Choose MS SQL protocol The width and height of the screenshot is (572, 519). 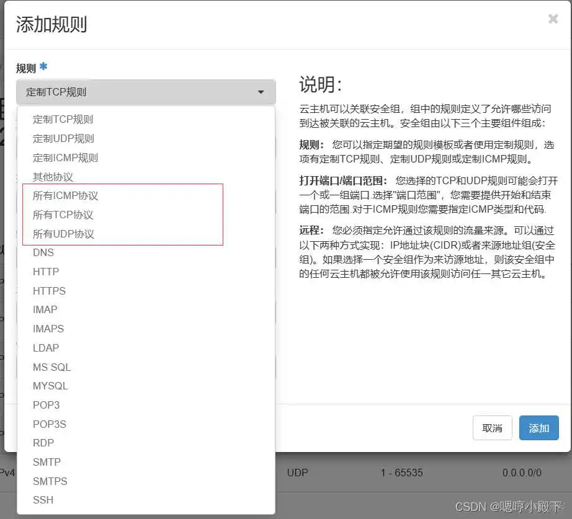pyautogui.click(x=51, y=367)
